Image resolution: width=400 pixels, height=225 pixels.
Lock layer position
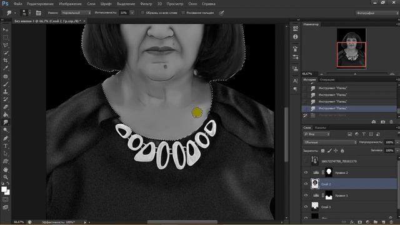[x=336, y=151]
